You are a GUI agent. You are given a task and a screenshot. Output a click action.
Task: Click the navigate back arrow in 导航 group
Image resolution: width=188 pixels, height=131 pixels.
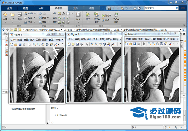click(x=40, y=13)
